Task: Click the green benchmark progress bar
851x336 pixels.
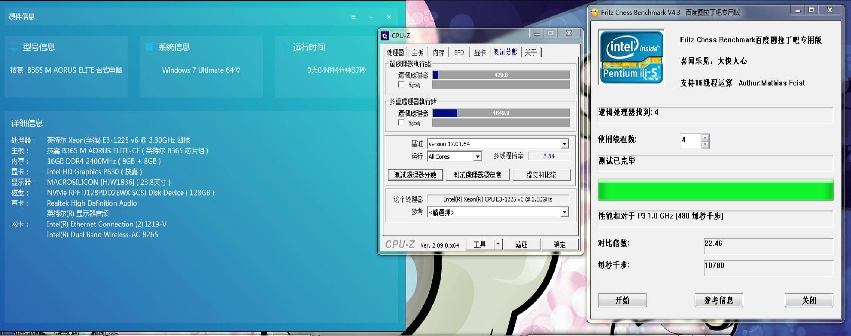Action: click(715, 190)
